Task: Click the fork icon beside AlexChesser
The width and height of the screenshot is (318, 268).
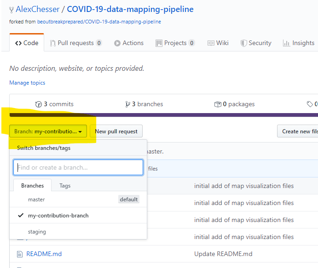Action: pyautogui.click(x=12, y=10)
